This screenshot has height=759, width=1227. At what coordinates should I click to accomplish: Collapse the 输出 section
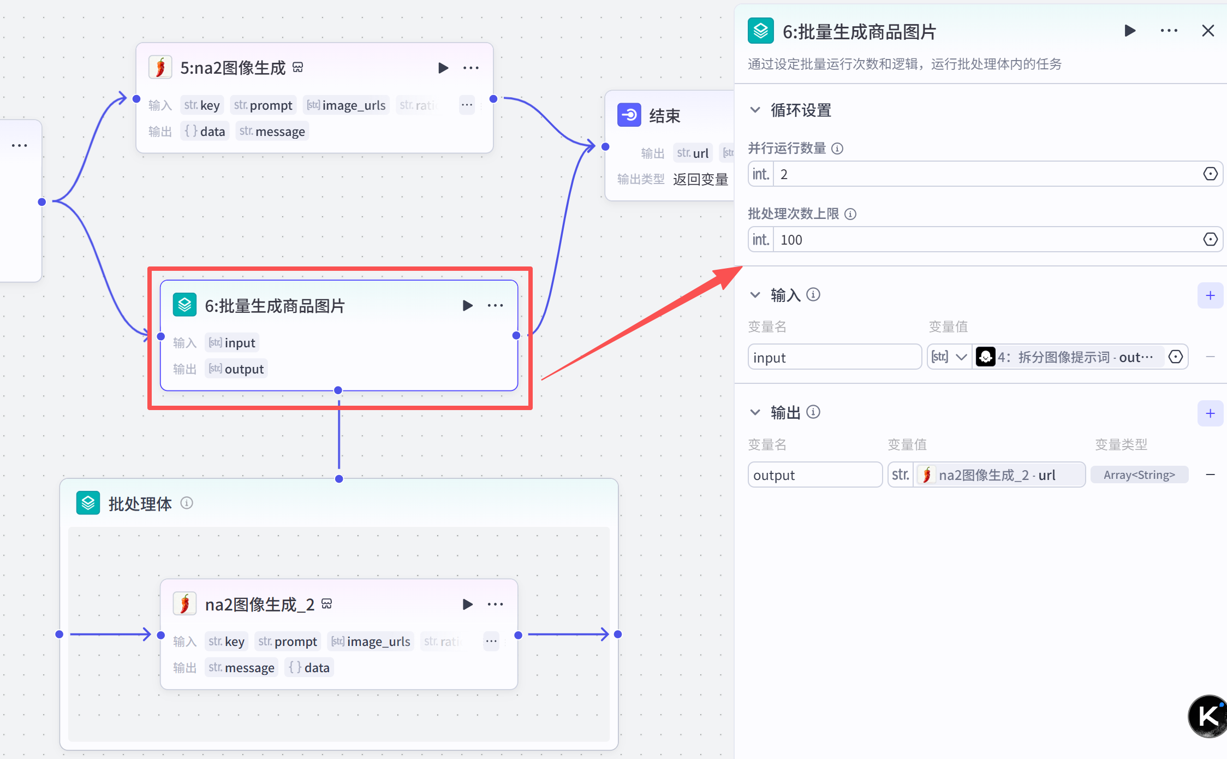755,413
